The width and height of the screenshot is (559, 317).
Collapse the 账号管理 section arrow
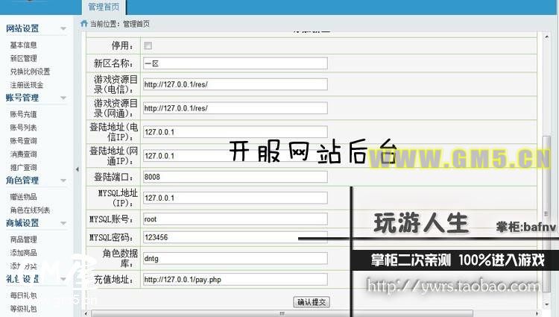pyautogui.click(x=63, y=98)
